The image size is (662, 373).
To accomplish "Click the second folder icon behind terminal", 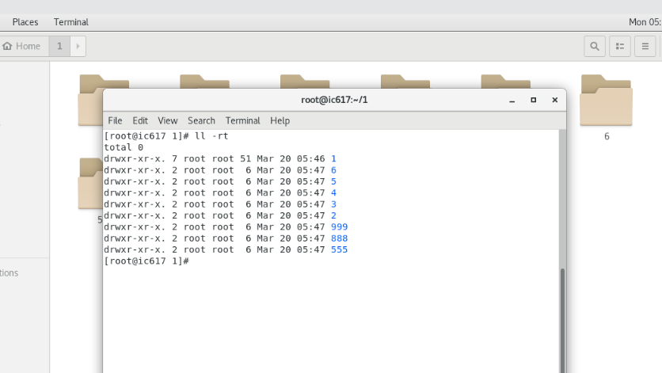I will [204, 82].
